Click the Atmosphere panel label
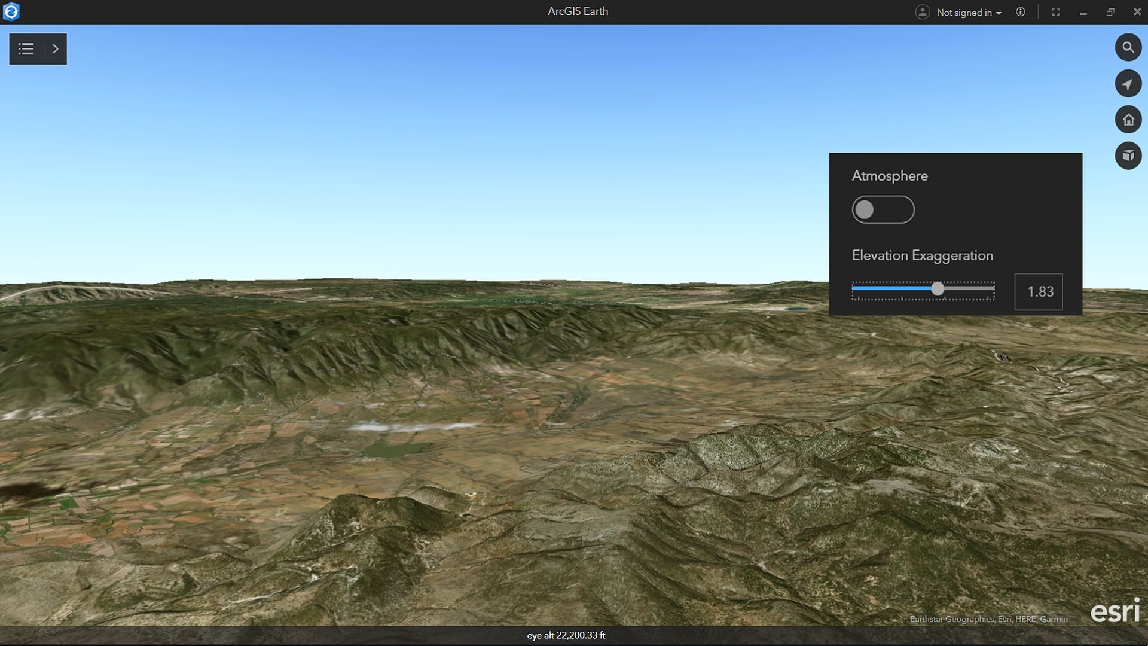Image resolution: width=1148 pixels, height=646 pixels. pyautogui.click(x=890, y=176)
